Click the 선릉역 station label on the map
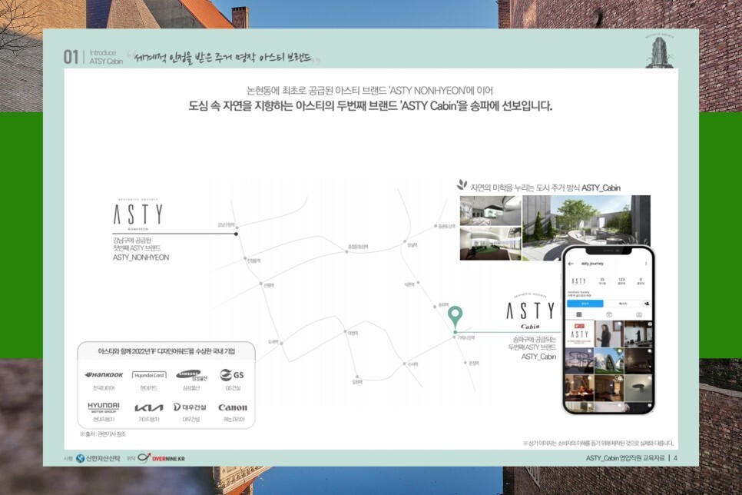This screenshot has height=495, width=742. [x=268, y=285]
